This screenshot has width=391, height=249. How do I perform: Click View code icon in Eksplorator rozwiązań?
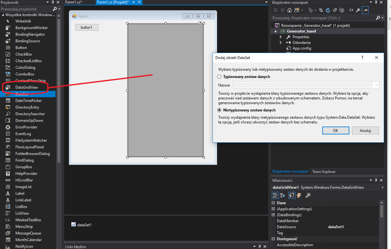[x=351, y=10]
